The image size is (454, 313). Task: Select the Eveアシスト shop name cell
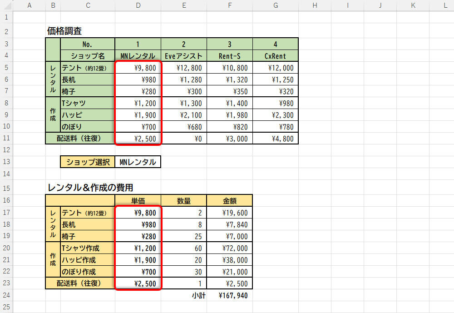coord(183,56)
